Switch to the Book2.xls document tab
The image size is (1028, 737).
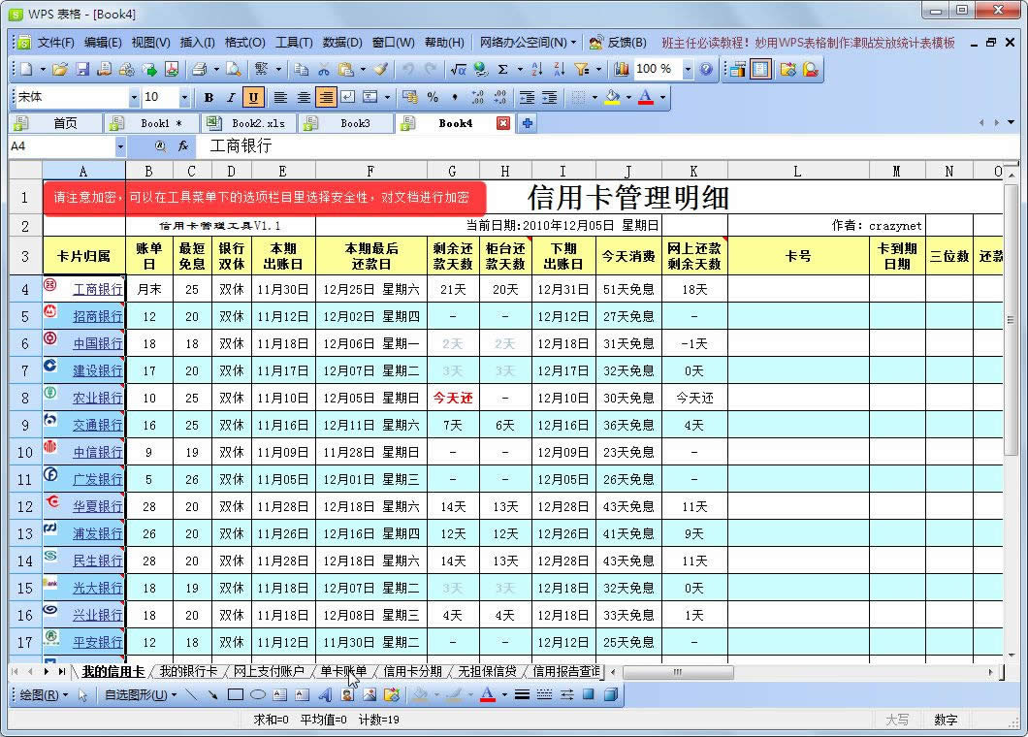tap(257, 123)
